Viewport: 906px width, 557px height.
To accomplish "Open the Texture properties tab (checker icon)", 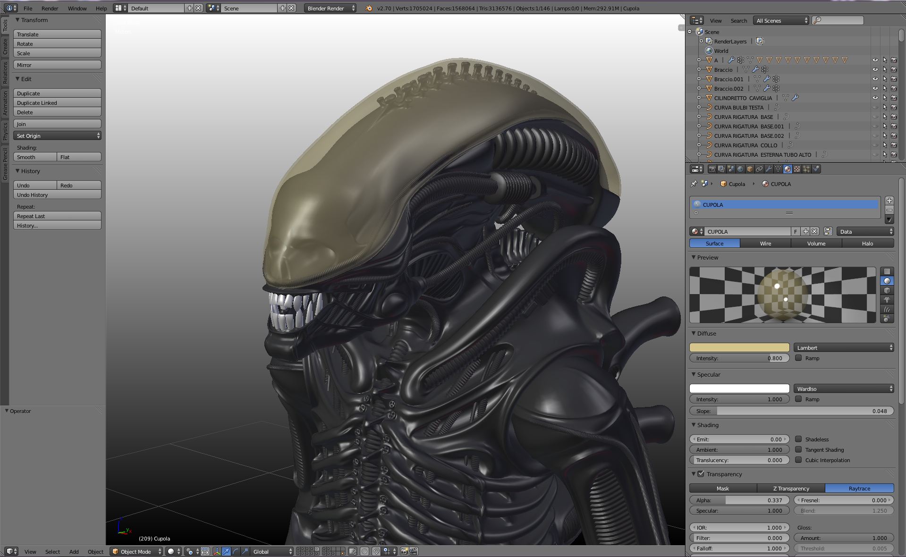I will (797, 169).
